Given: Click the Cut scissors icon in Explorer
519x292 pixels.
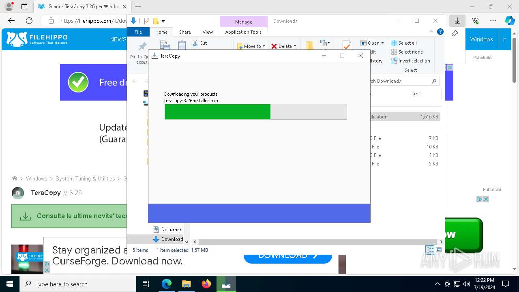Looking at the screenshot, I should (x=195, y=43).
